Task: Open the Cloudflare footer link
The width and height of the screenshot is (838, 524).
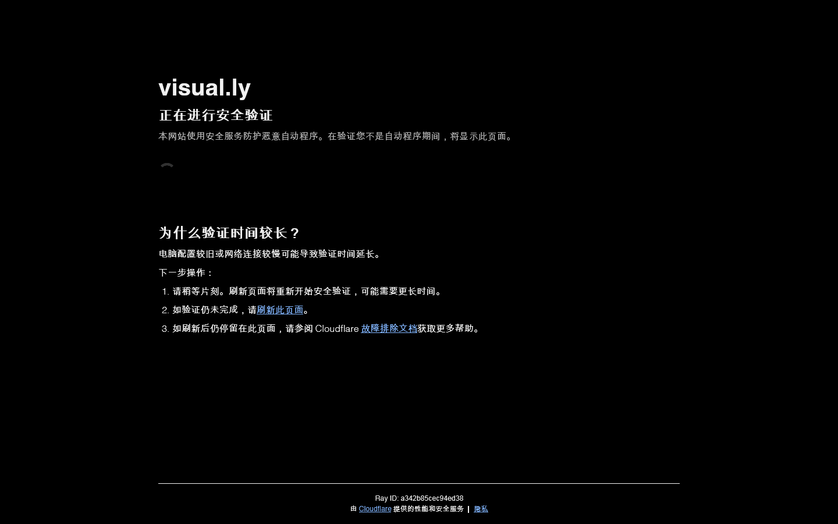Action: coord(375,509)
